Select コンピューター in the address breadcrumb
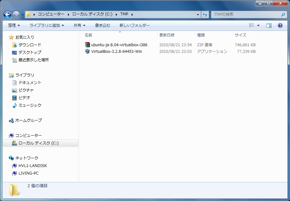This screenshot has width=290, height=201. 51,14
